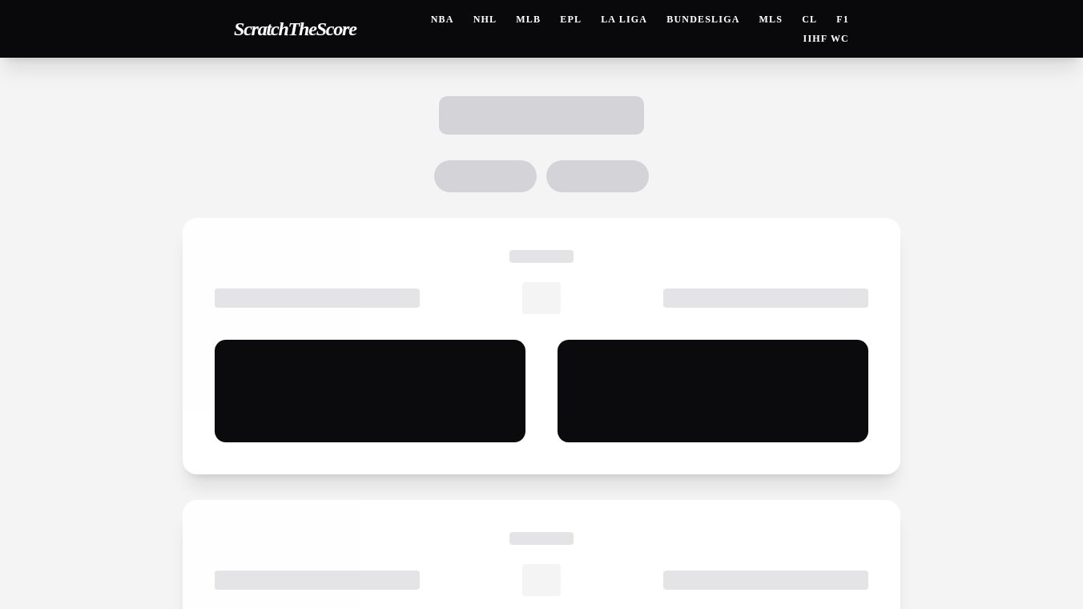This screenshot has height=609, width=1083.
Task: Click the left team placeholder in second card
Action: pos(317,580)
